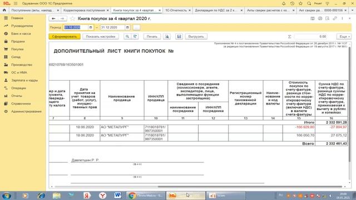Viewport: 356px width, 200px height.
Task: Open Руководителю section in sidebar
Action: [x=22, y=26]
